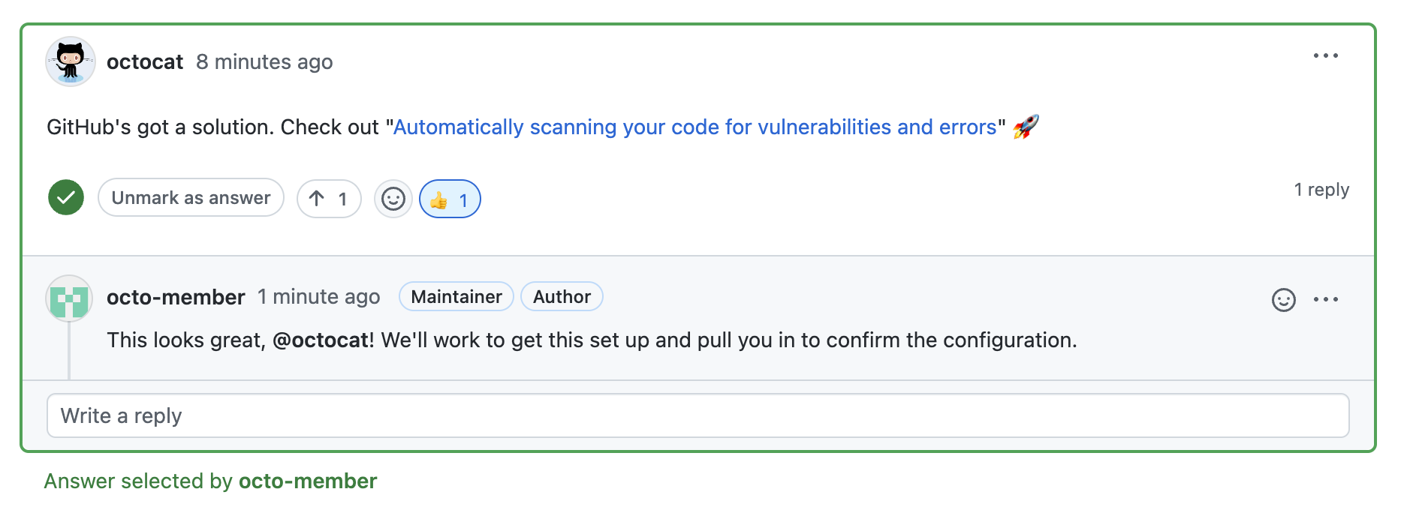The image size is (1401, 516).
Task: Open the three-dot menu on octocat's comment
Action: point(1325,55)
